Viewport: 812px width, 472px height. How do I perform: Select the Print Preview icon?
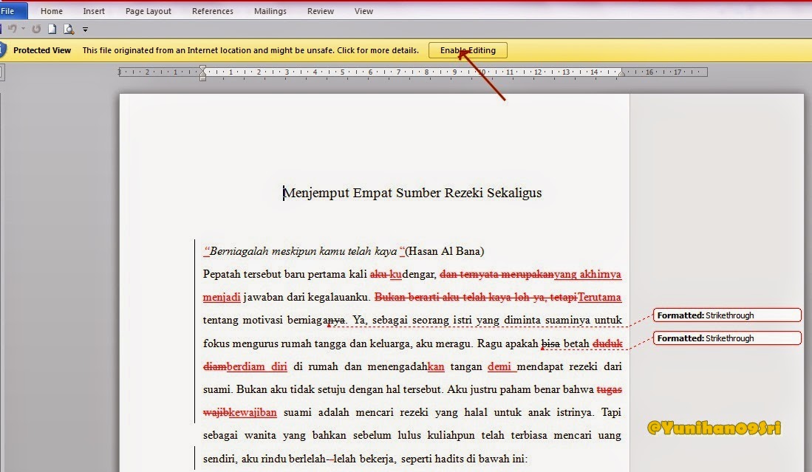68,28
